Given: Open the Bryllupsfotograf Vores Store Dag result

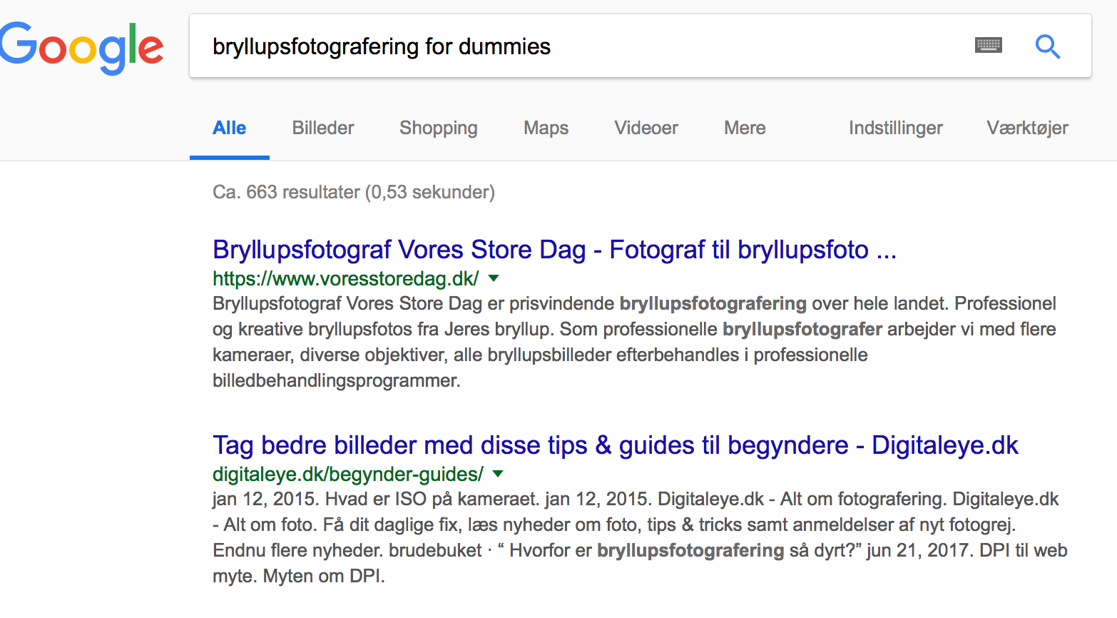Looking at the screenshot, I should point(554,249).
